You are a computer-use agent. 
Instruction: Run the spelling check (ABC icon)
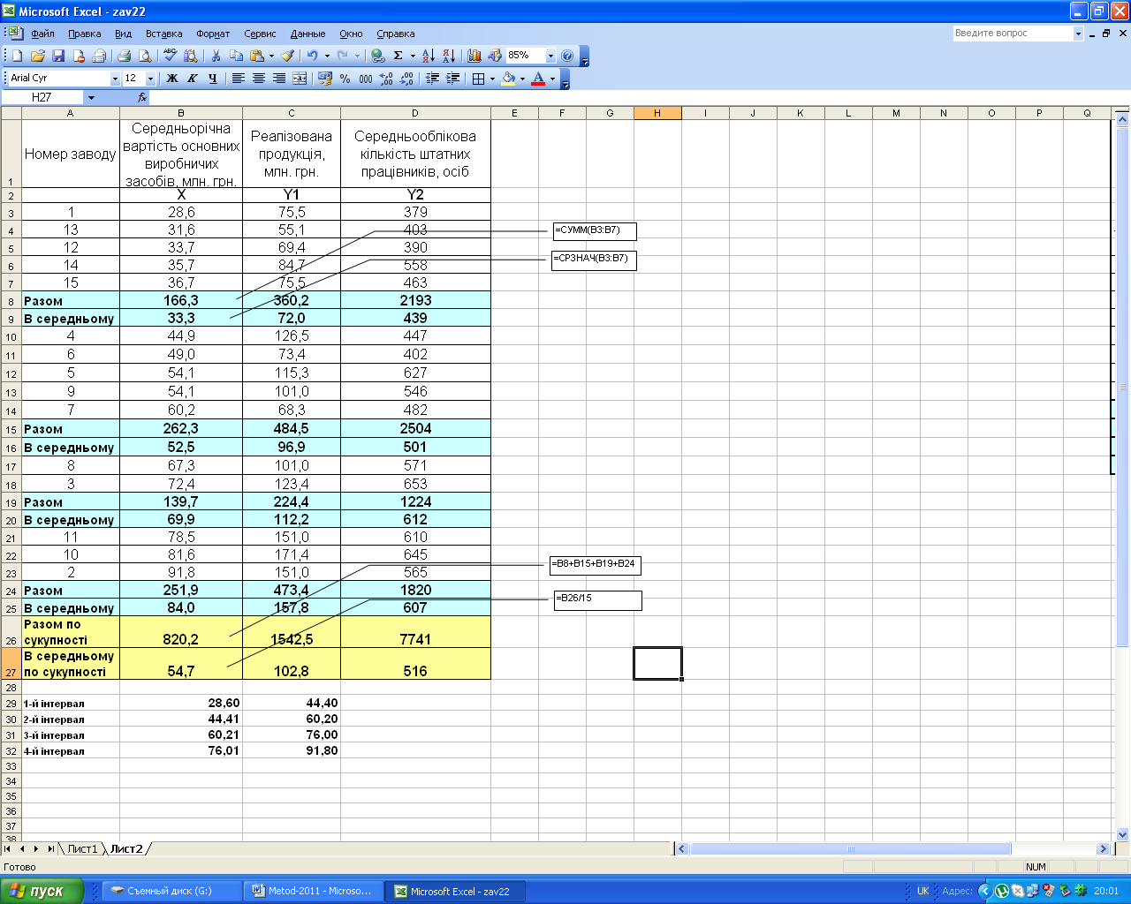[x=171, y=56]
